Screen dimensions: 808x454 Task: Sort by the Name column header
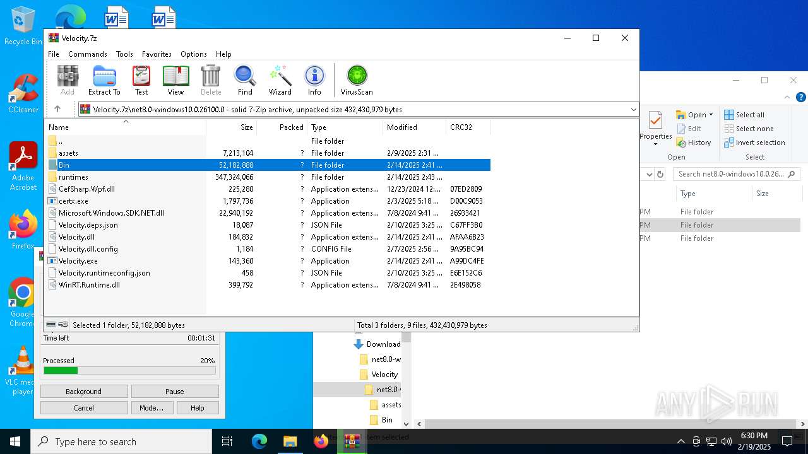(126, 127)
